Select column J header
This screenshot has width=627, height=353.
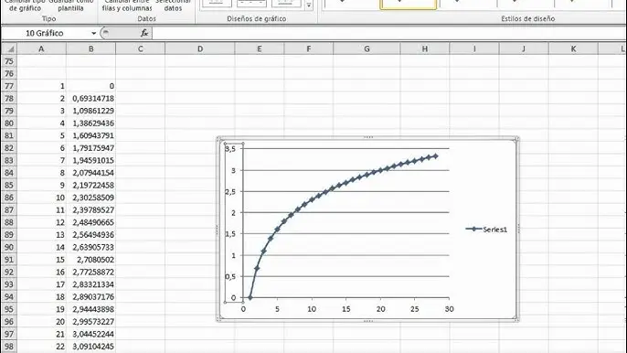point(524,48)
